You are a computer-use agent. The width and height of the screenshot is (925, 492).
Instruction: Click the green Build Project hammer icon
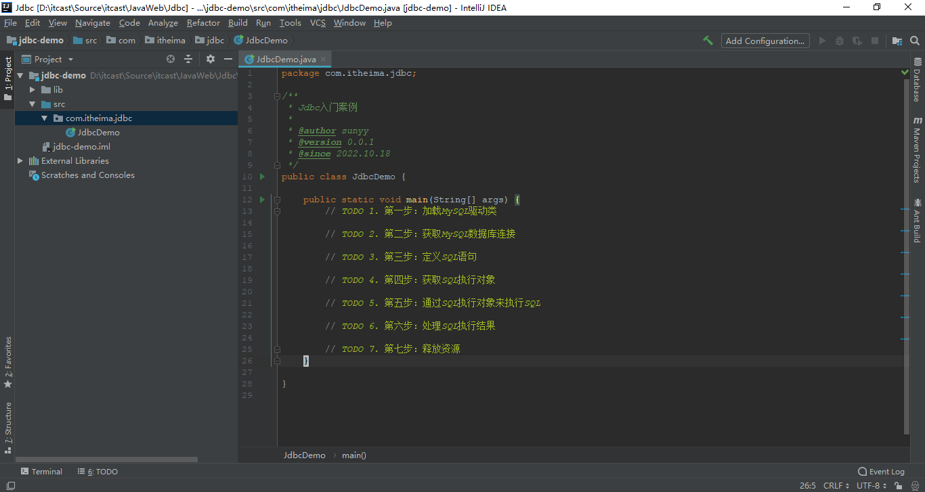[x=708, y=41]
